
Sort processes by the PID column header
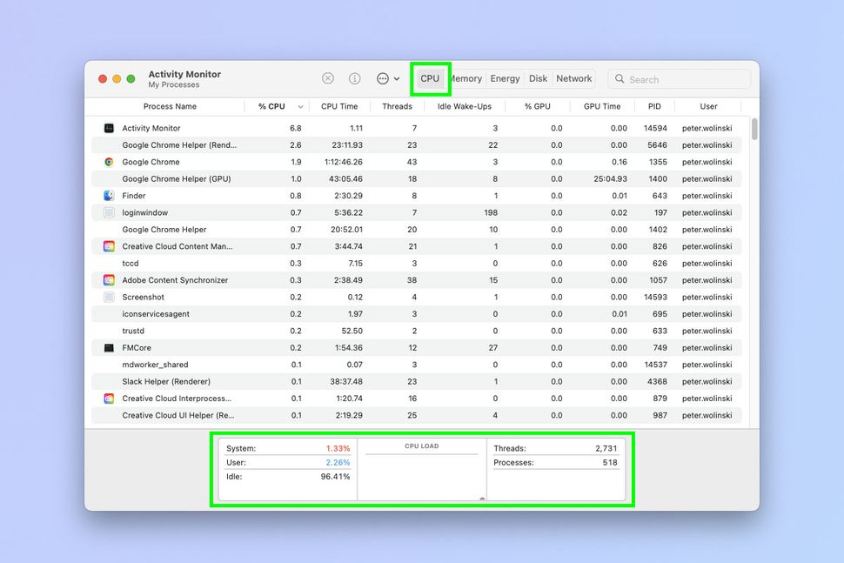point(654,105)
